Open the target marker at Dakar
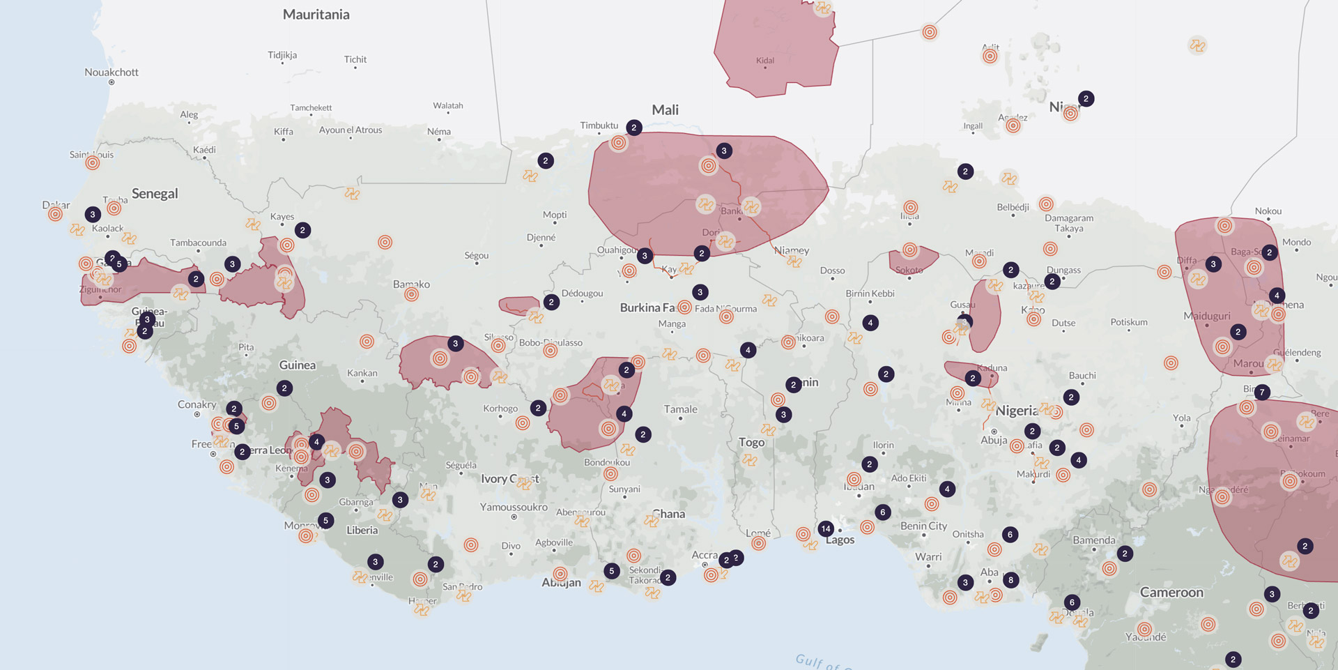This screenshot has height=670, width=1338. (56, 215)
